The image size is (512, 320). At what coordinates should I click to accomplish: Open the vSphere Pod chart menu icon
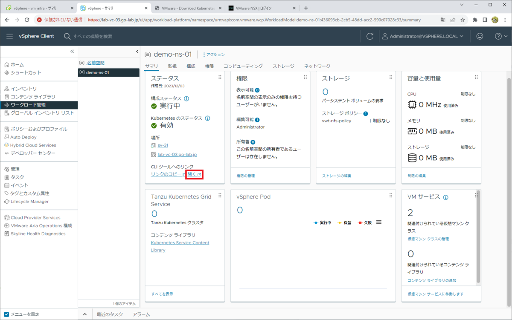tap(379, 222)
